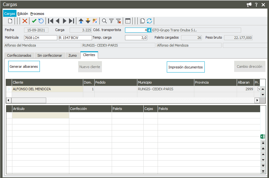Open the Edición menu
The height and width of the screenshot is (178, 269).
[23, 14]
